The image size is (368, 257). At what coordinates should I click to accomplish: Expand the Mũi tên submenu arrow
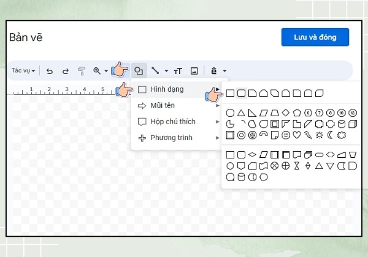coord(218,106)
